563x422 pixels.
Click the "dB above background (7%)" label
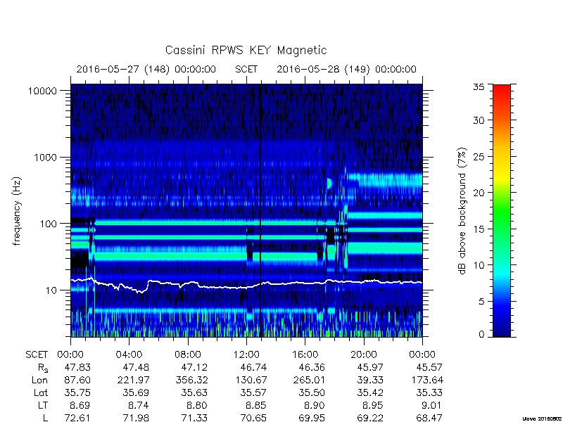462,211
